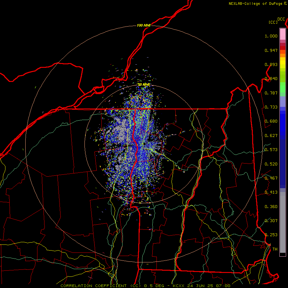Click the bright green color bar segment

(x=283, y=87)
